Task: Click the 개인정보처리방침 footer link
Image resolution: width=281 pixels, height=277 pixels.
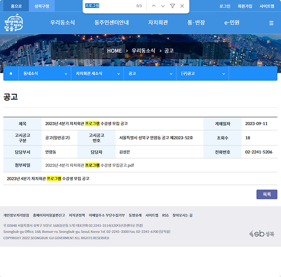Action: point(16,215)
